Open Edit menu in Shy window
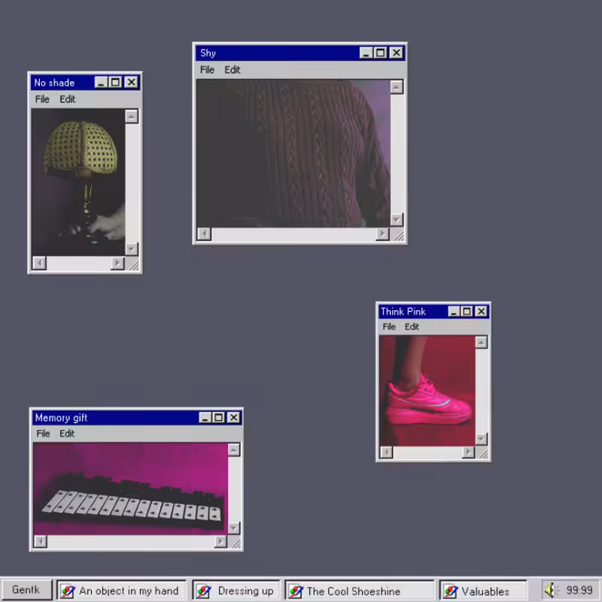This screenshot has width=602, height=602. 233,70
